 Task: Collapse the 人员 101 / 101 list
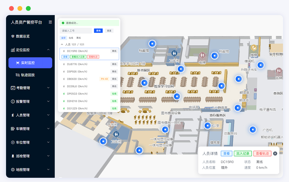62,44
